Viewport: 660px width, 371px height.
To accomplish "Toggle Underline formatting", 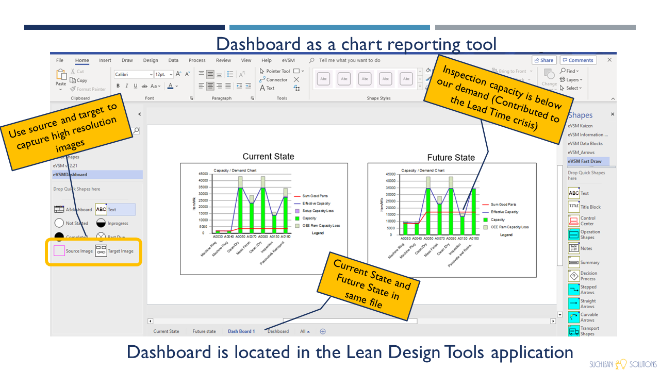I will point(135,86).
